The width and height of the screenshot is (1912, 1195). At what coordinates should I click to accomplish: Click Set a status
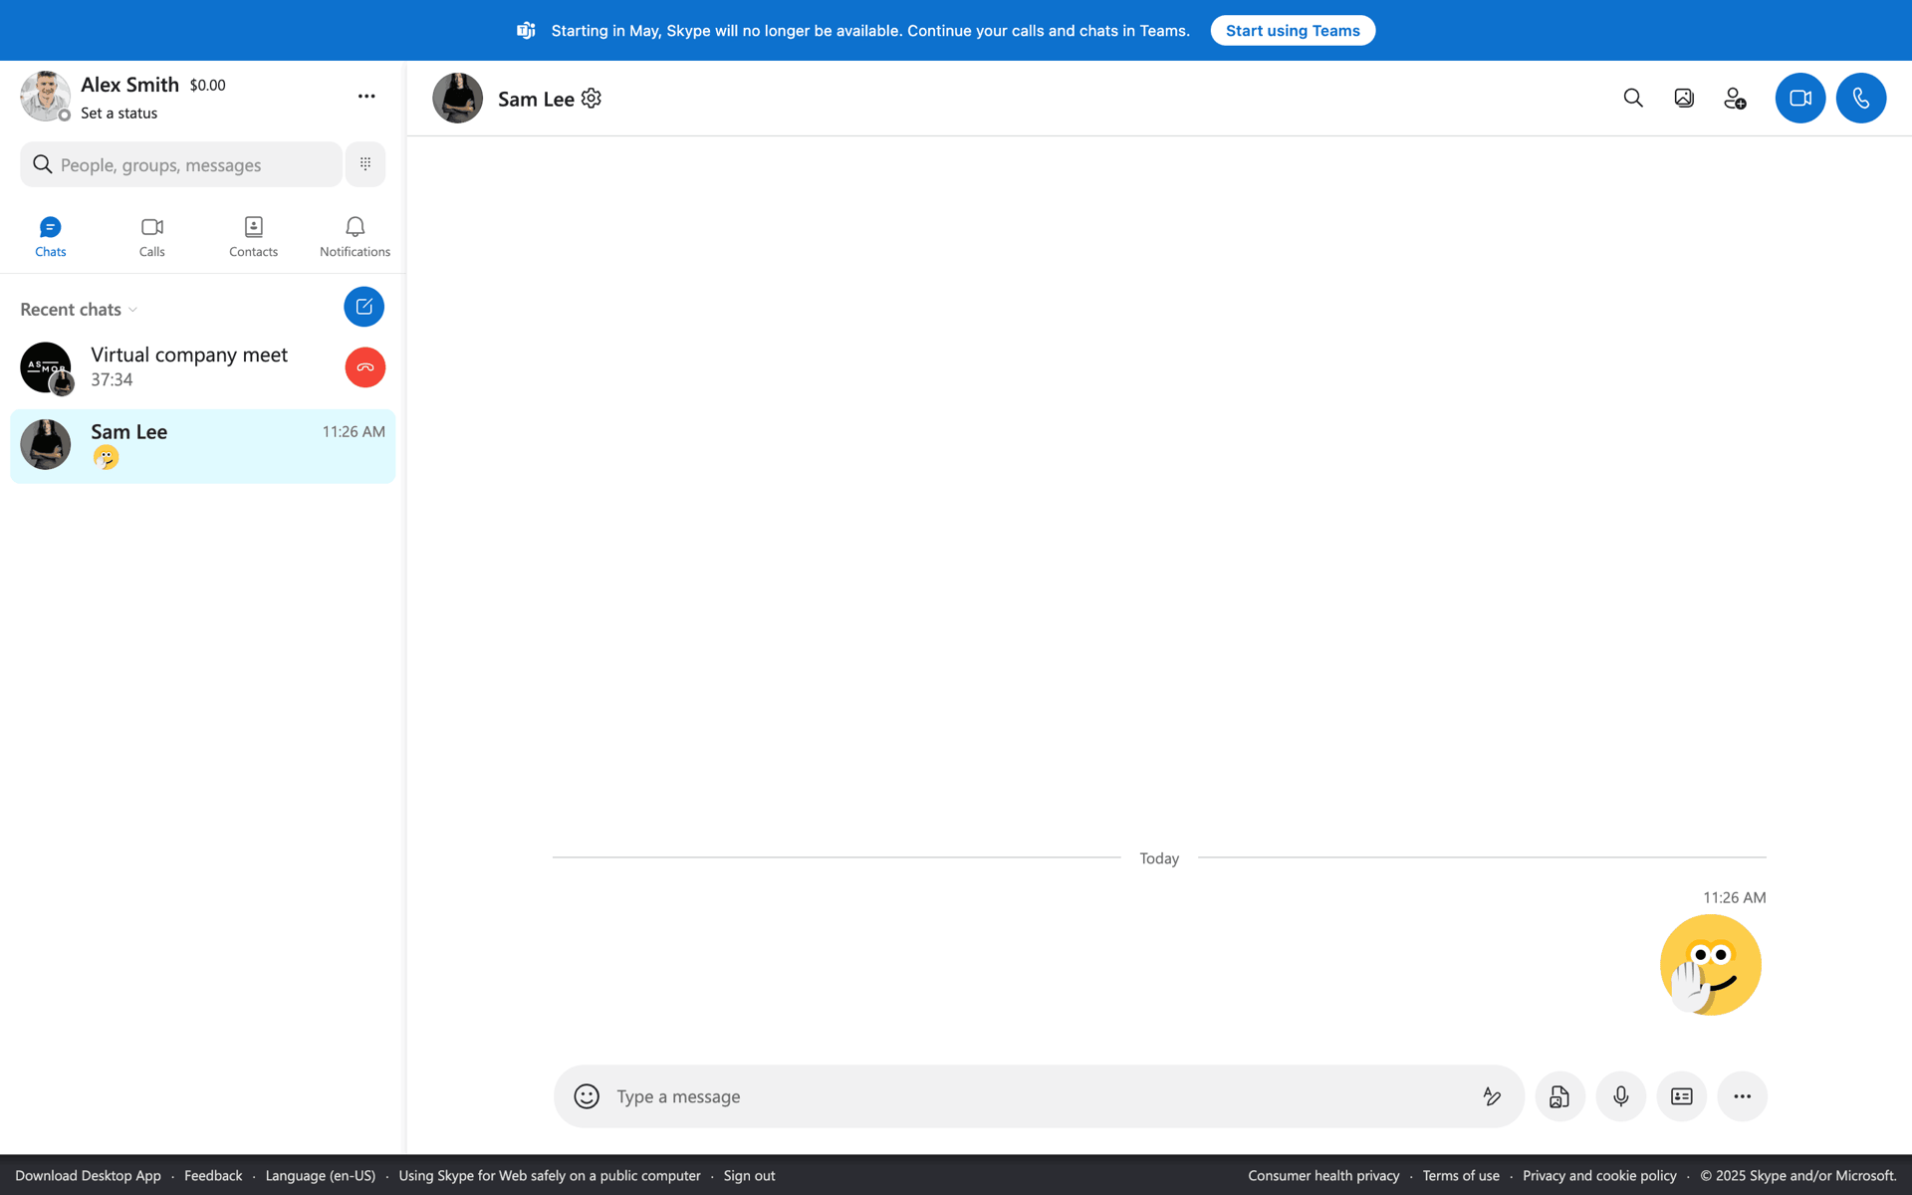click(119, 114)
